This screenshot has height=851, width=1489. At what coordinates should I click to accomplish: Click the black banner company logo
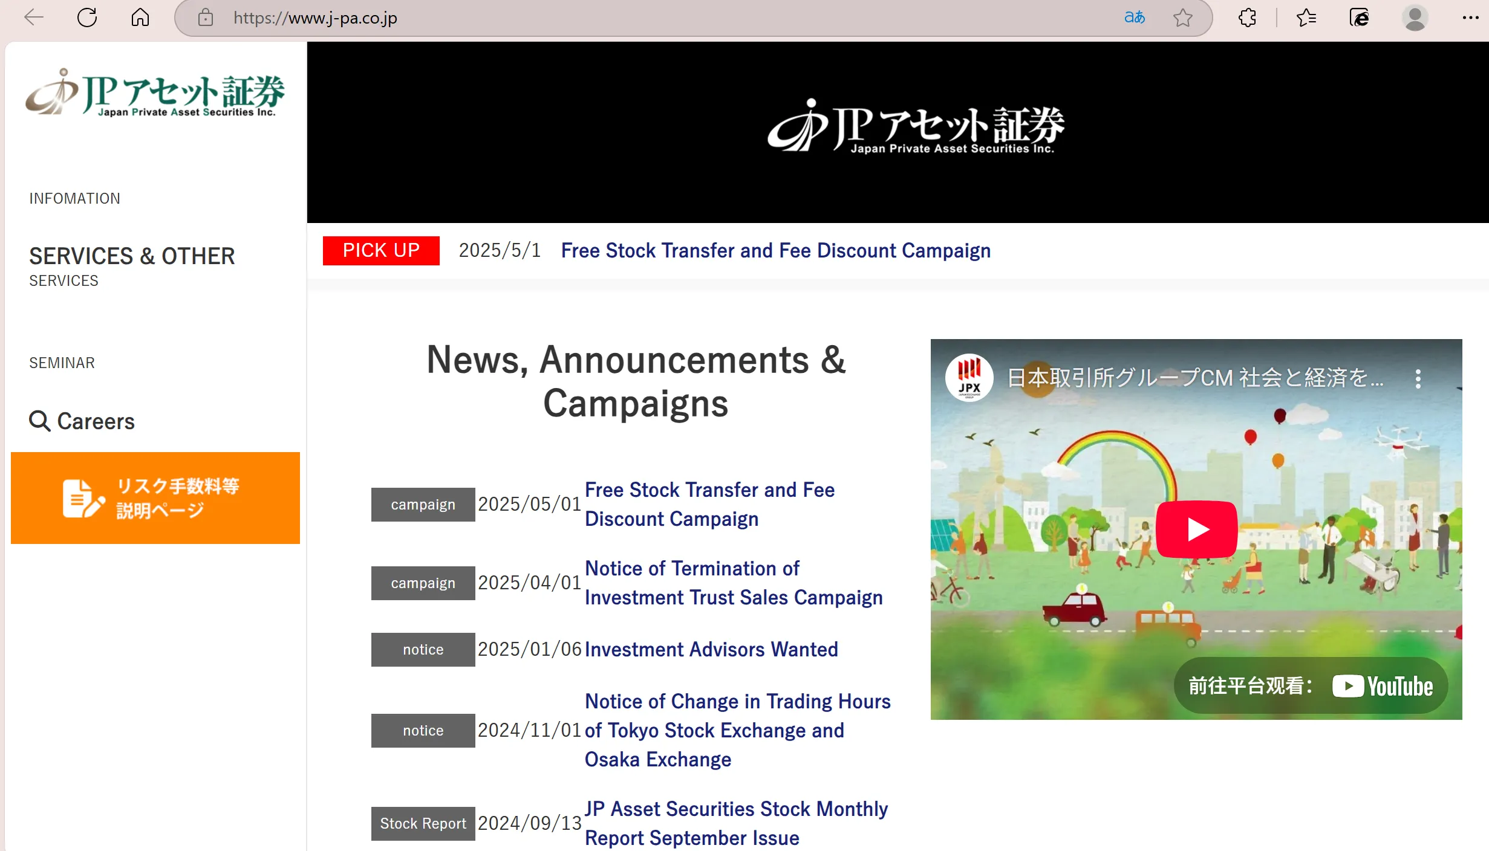click(916, 127)
